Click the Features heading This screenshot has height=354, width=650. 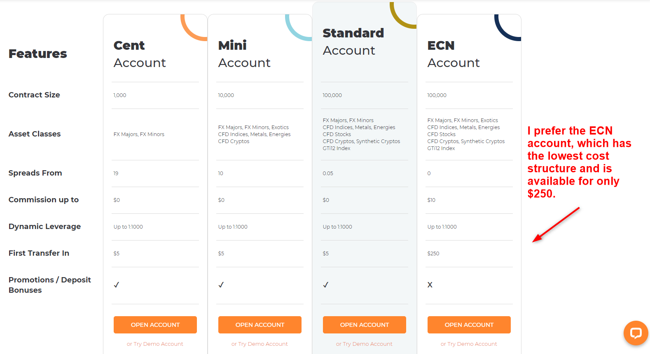pyautogui.click(x=38, y=53)
